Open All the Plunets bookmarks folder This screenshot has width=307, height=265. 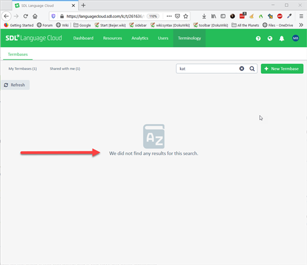245,25
